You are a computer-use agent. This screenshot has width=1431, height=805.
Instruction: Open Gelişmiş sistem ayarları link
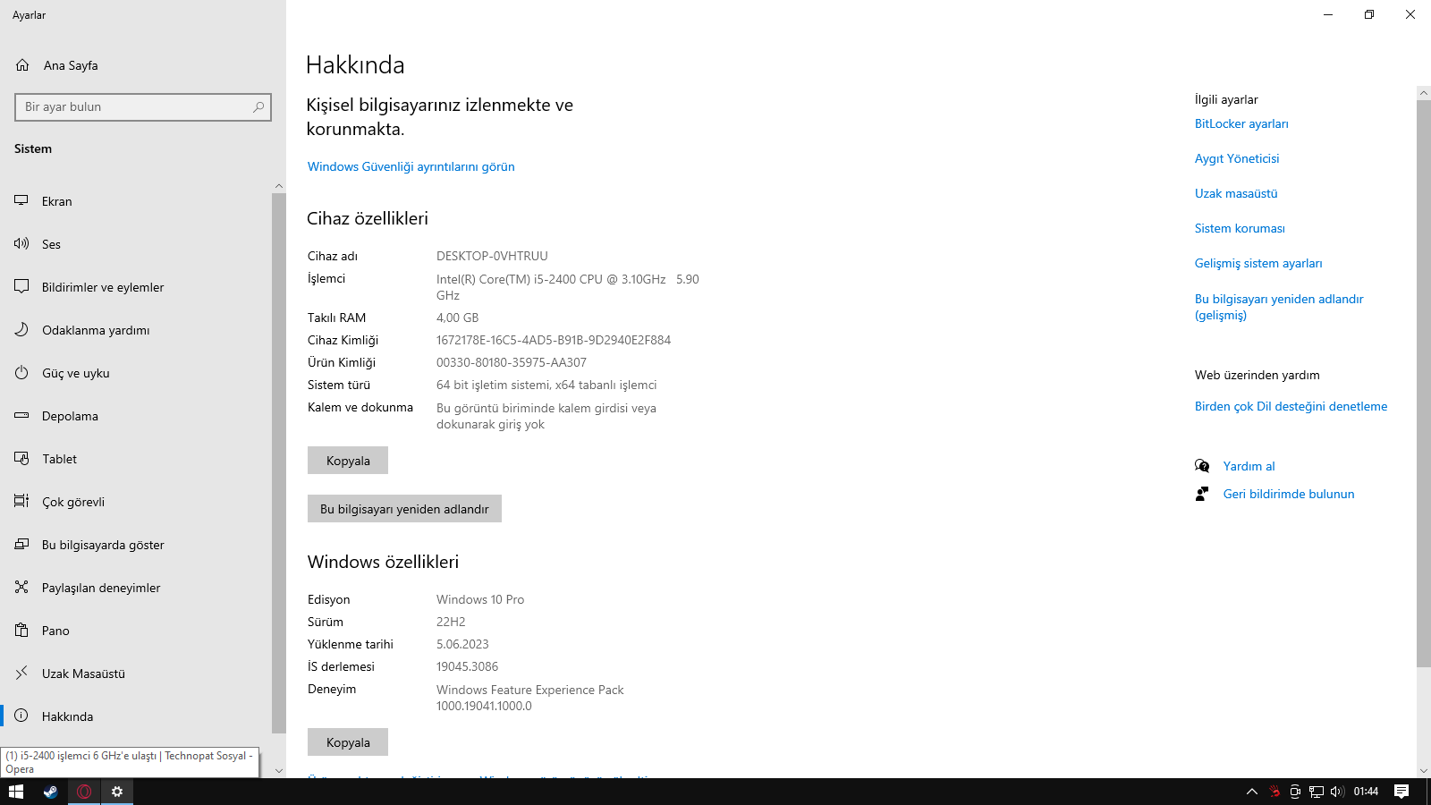click(1258, 264)
